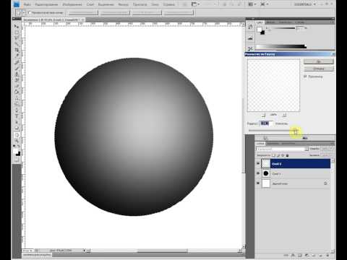
Task: Select the Elliptical shape tool near the toolbox bottom
Action: tap(17, 135)
